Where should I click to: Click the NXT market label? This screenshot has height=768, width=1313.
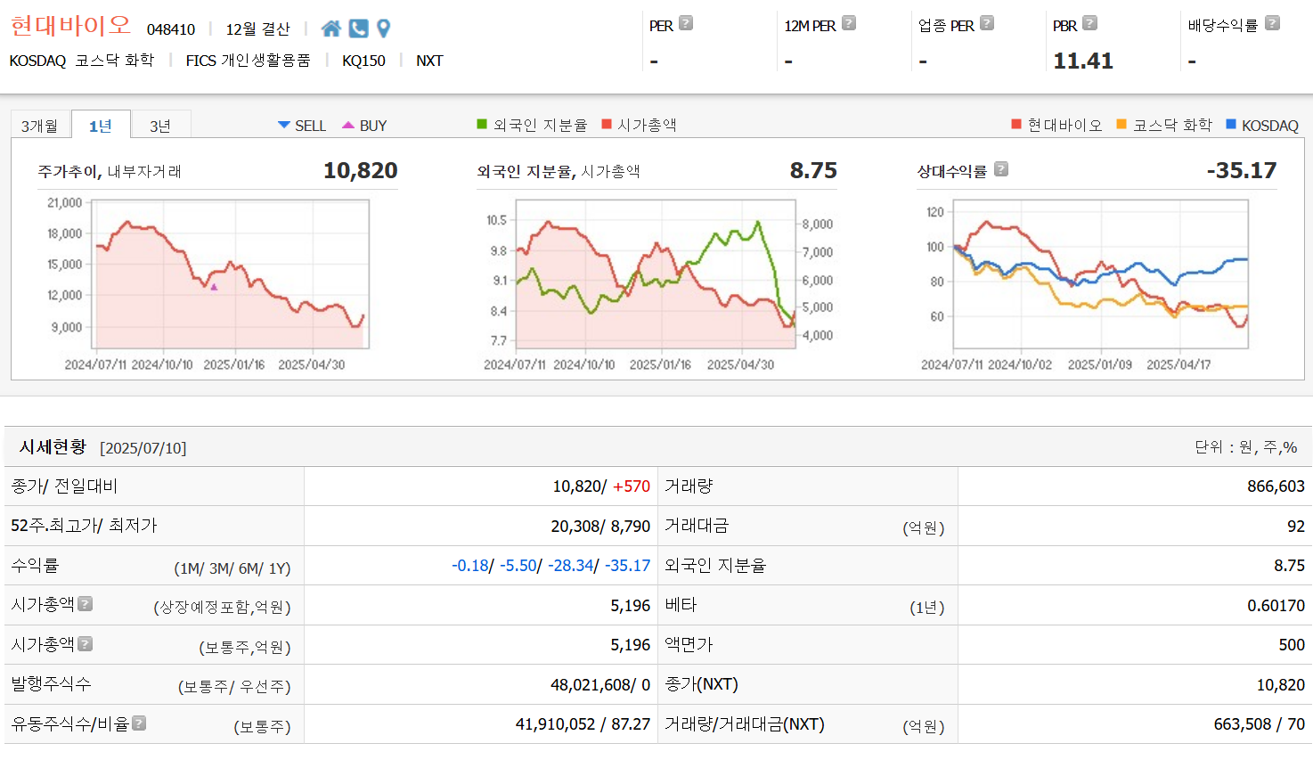coord(429,61)
